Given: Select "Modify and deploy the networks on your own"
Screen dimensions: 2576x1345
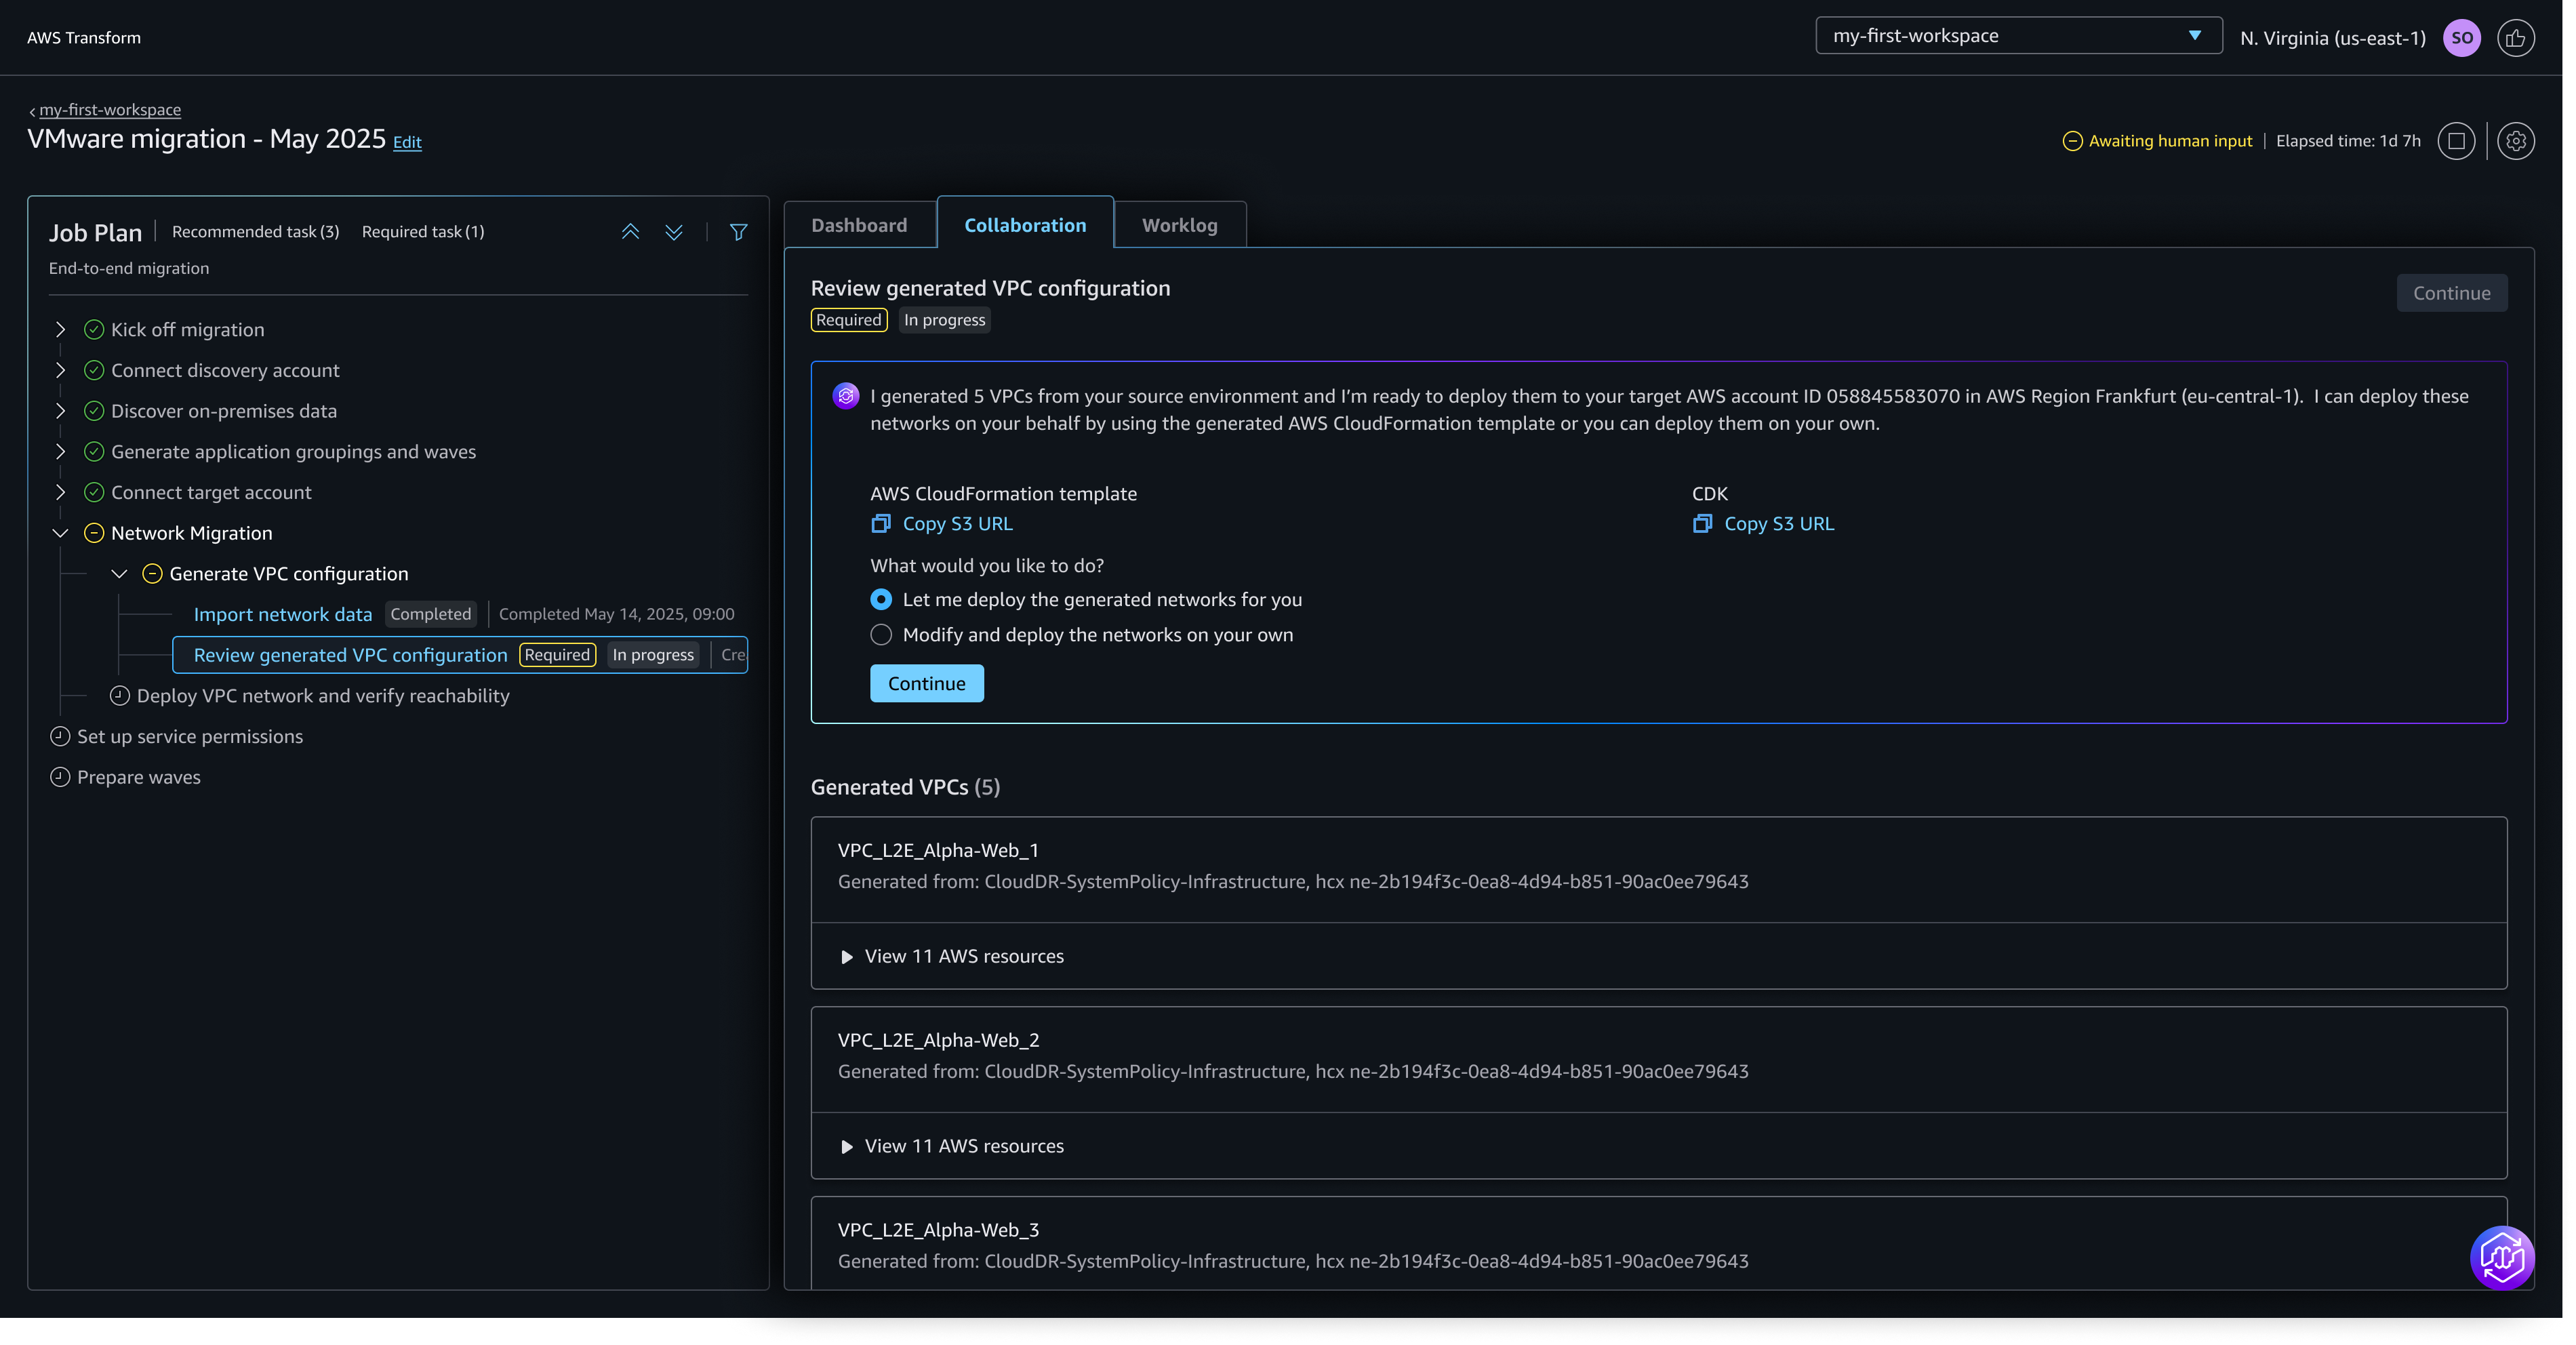Looking at the screenshot, I should click(881, 635).
